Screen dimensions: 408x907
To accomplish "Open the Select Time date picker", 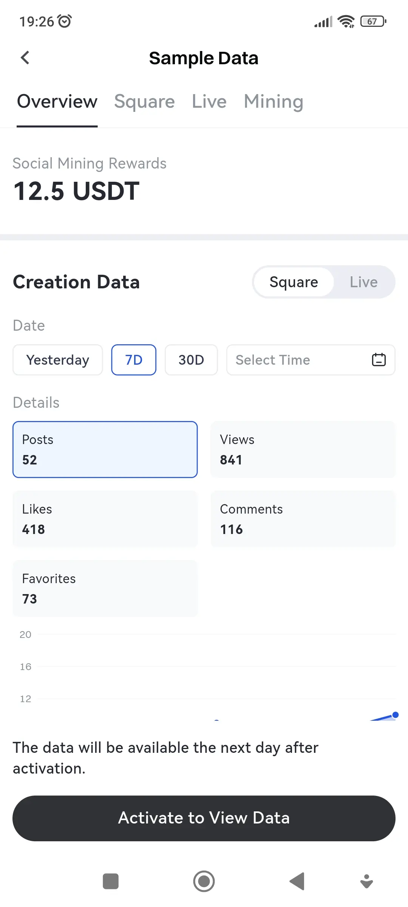I will coord(311,360).
